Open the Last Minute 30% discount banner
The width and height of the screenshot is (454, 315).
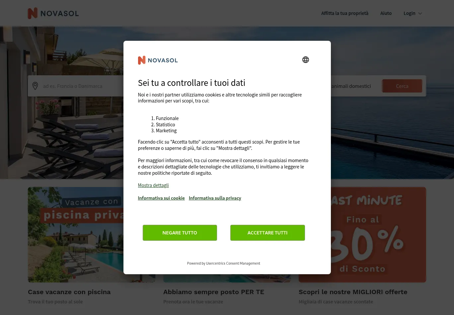[378, 235]
